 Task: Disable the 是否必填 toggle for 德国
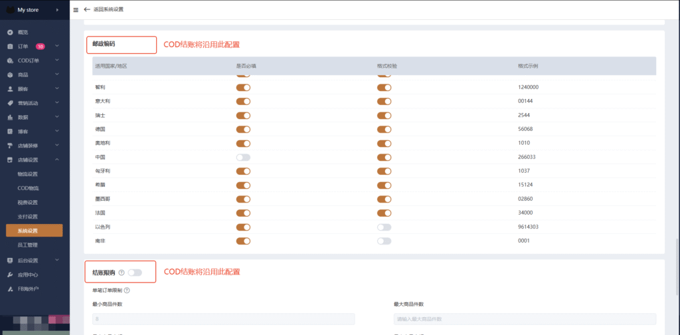(x=243, y=130)
